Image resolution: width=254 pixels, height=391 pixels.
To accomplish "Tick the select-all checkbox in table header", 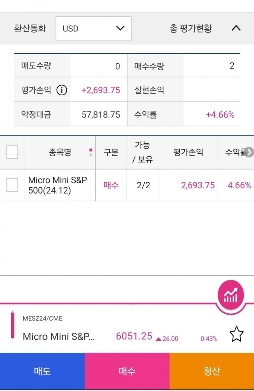I will point(12,152).
